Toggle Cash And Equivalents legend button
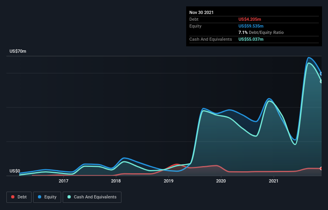The width and height of the screenshot is (328, 210). click(x=92, y=197)
